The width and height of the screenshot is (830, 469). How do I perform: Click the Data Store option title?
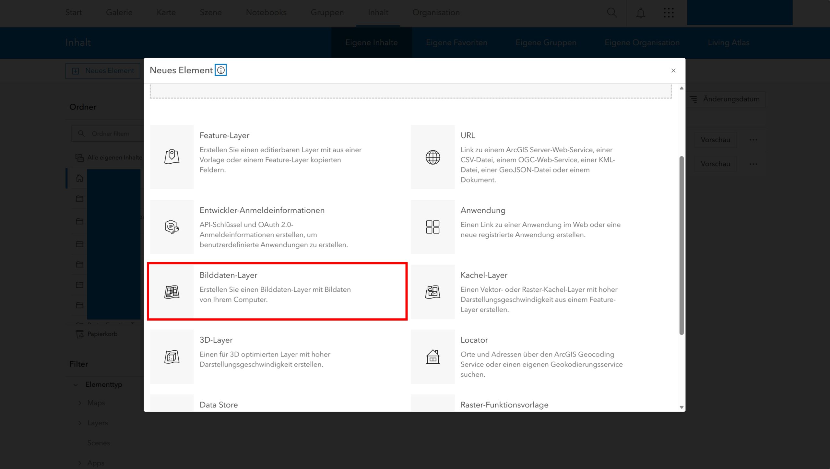219,405
